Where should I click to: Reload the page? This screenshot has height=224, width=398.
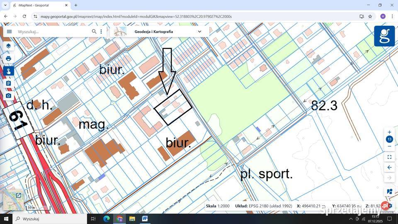[24, 16]
